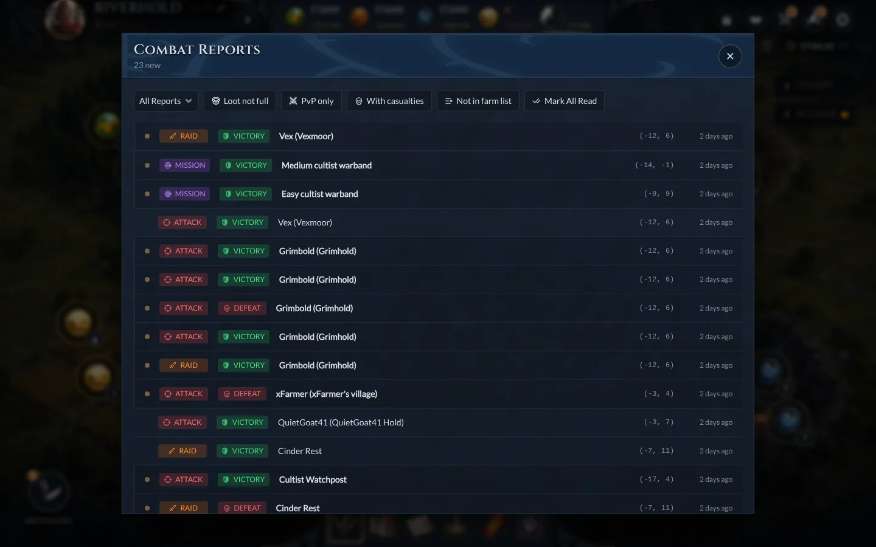Viewport: 876px width, 547px height.
Task: Click the VICTORY badge on Easy cultist warband row
Action: [246, 194]
